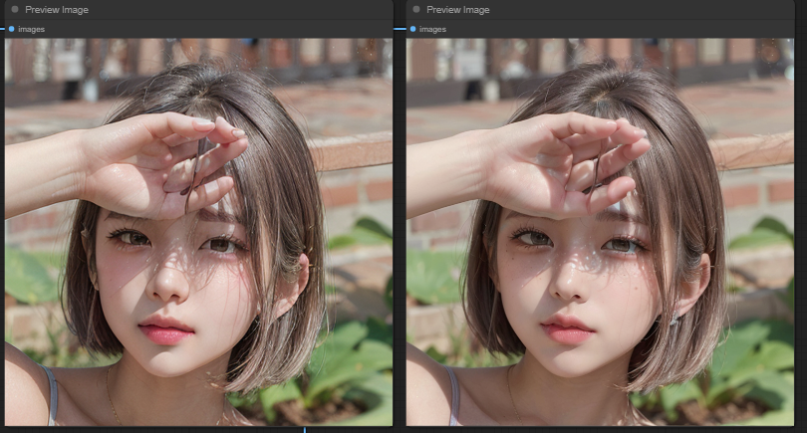Click the blue link segment at bottom edge
Screen dimensions: 807x433
[x=304, y=430]
